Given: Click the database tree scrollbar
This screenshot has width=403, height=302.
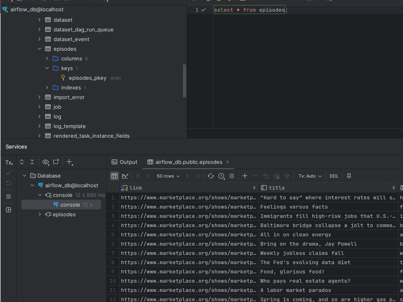Looking at the screenshot, I should (184, 81).
